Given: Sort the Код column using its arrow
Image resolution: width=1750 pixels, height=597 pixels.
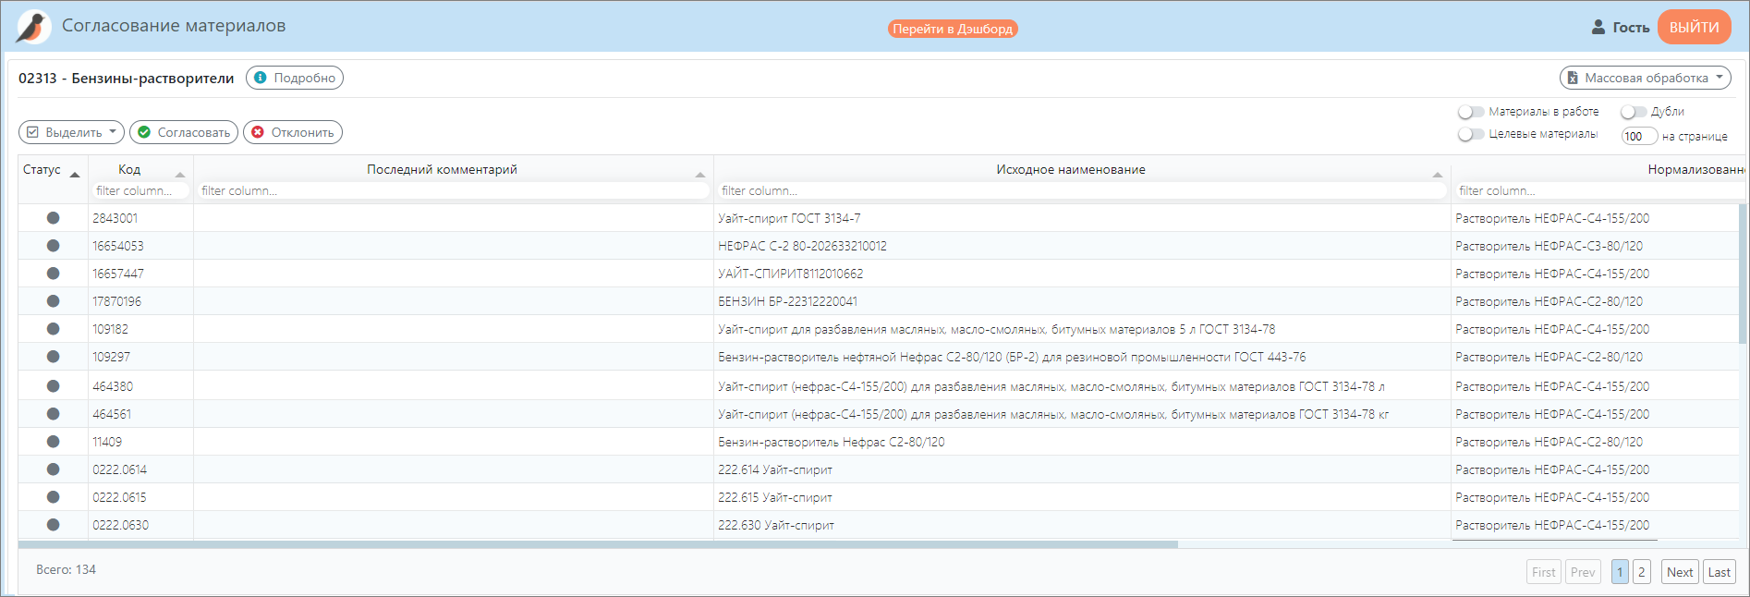Looking at the screenshot, I should click(x=180, y=174).
